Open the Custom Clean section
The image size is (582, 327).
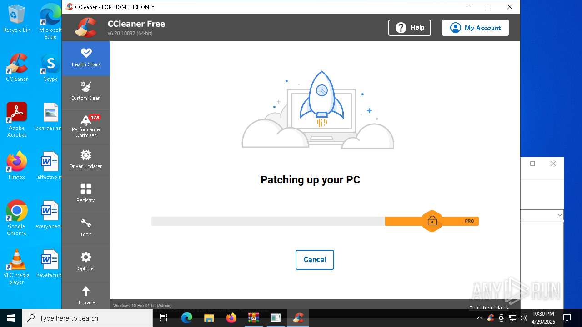(86, 92)
